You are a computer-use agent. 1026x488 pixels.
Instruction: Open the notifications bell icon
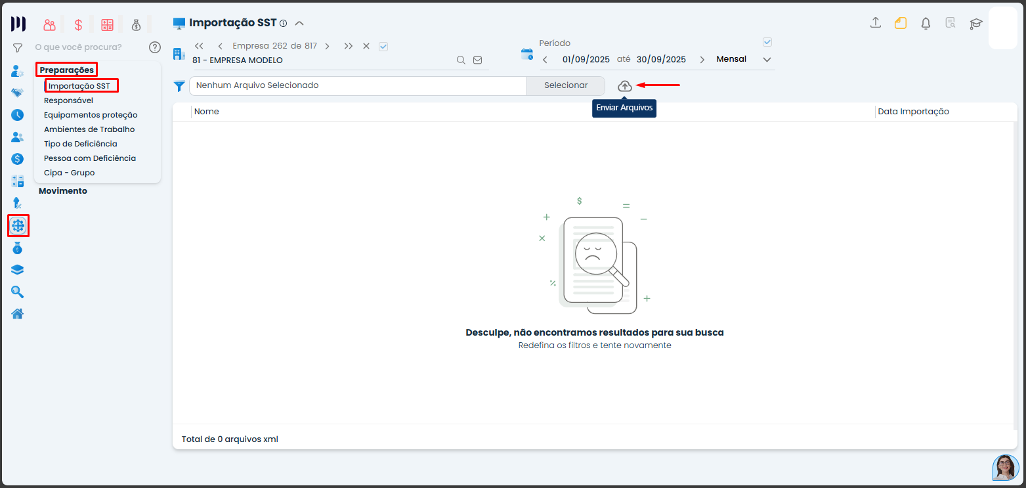pyautogui.click(x=926, y=24)
